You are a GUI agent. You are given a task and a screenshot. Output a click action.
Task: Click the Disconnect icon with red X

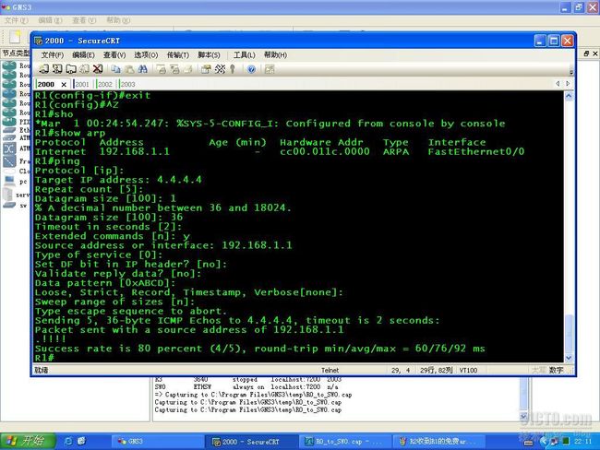point(98,69)
